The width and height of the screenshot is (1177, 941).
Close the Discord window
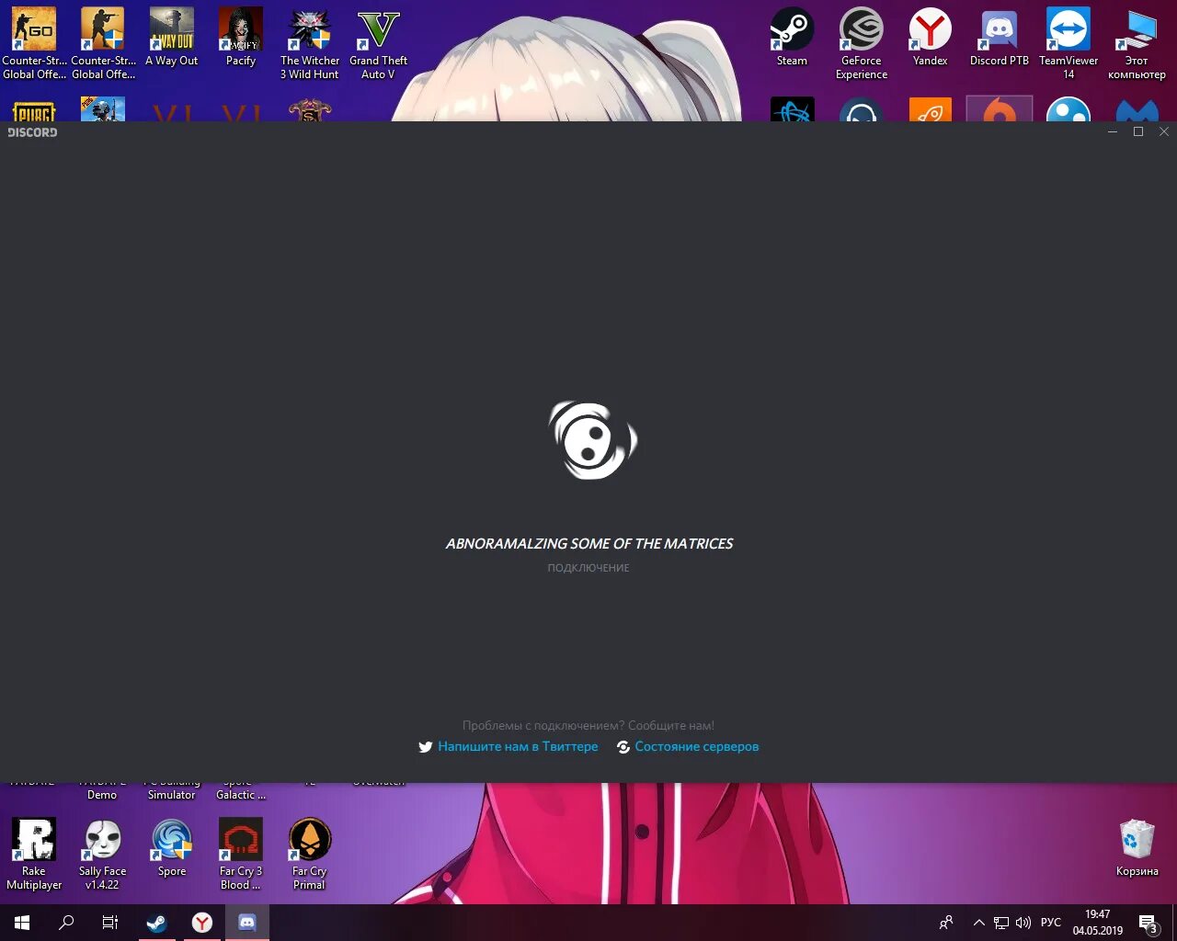[x=1164, y=132]
